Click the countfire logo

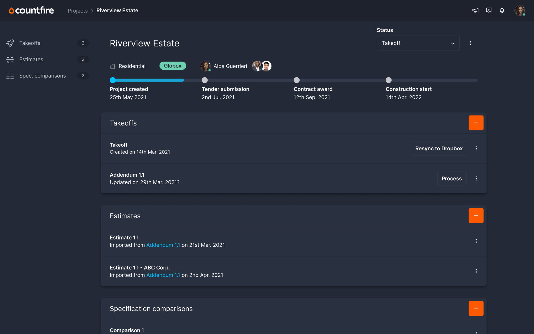[31, 10]
